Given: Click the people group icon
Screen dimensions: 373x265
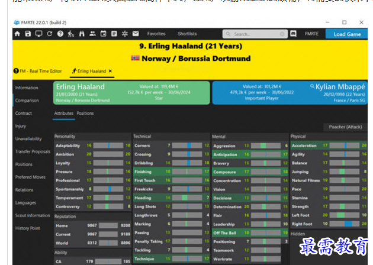Looking at the screenshot, I should pyautogui.click(x=92, y=34).
